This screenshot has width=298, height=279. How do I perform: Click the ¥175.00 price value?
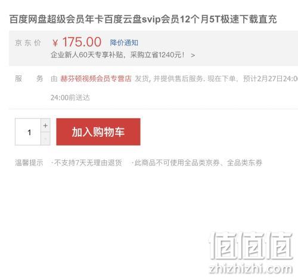[77, 42]
